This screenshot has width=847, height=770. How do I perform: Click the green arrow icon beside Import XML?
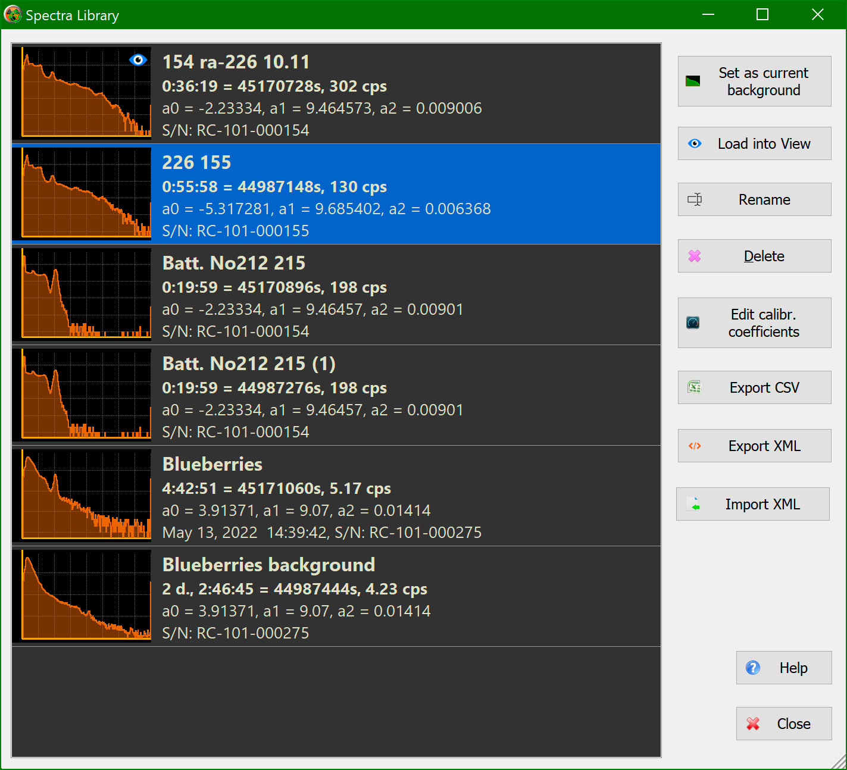click(x=693, y=504)
